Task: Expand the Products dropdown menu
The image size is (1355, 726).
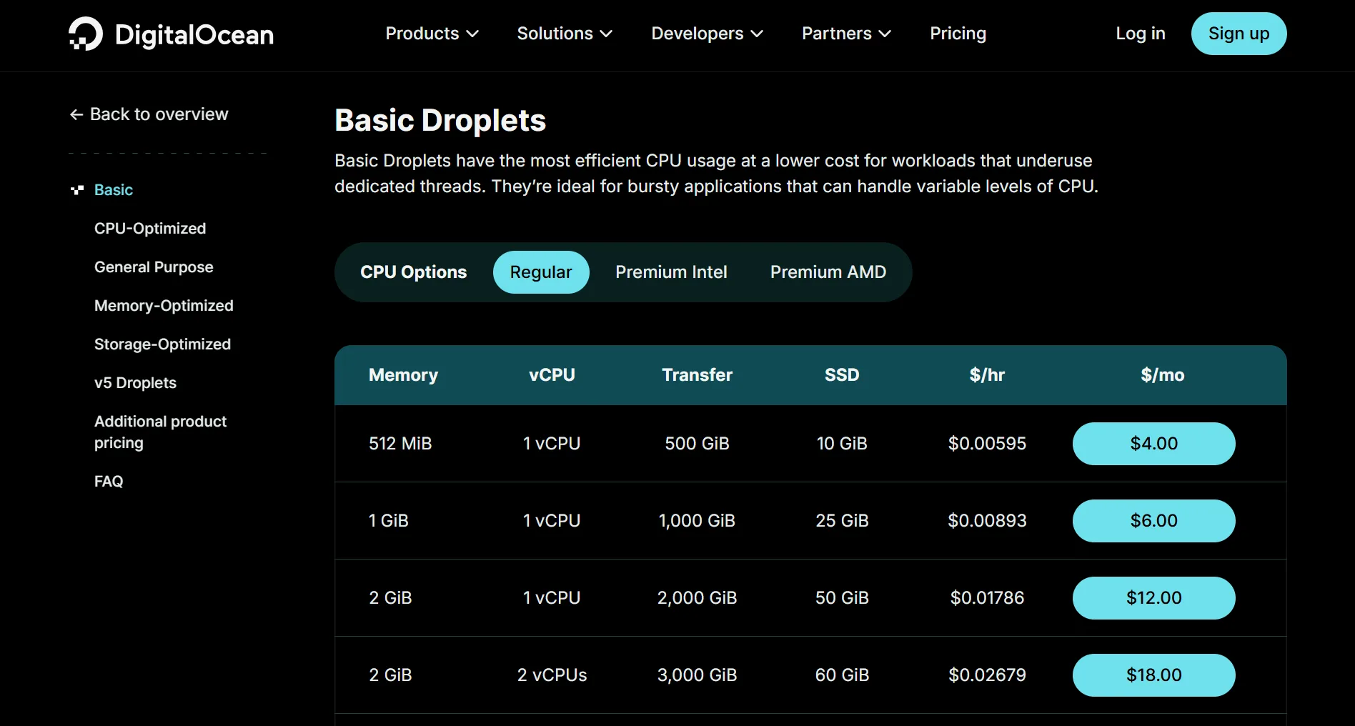Action: 432,34
